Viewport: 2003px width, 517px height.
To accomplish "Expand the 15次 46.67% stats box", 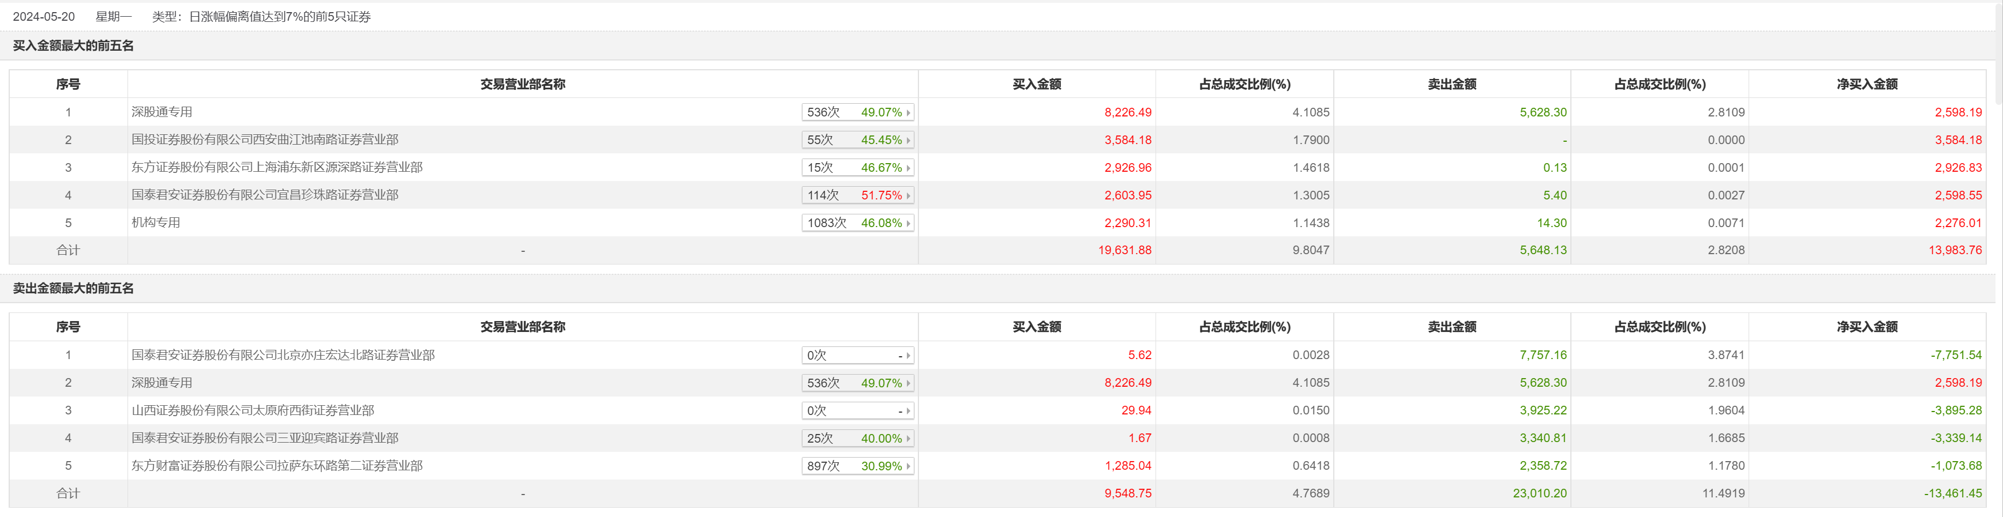I will (x=857, y=168).
